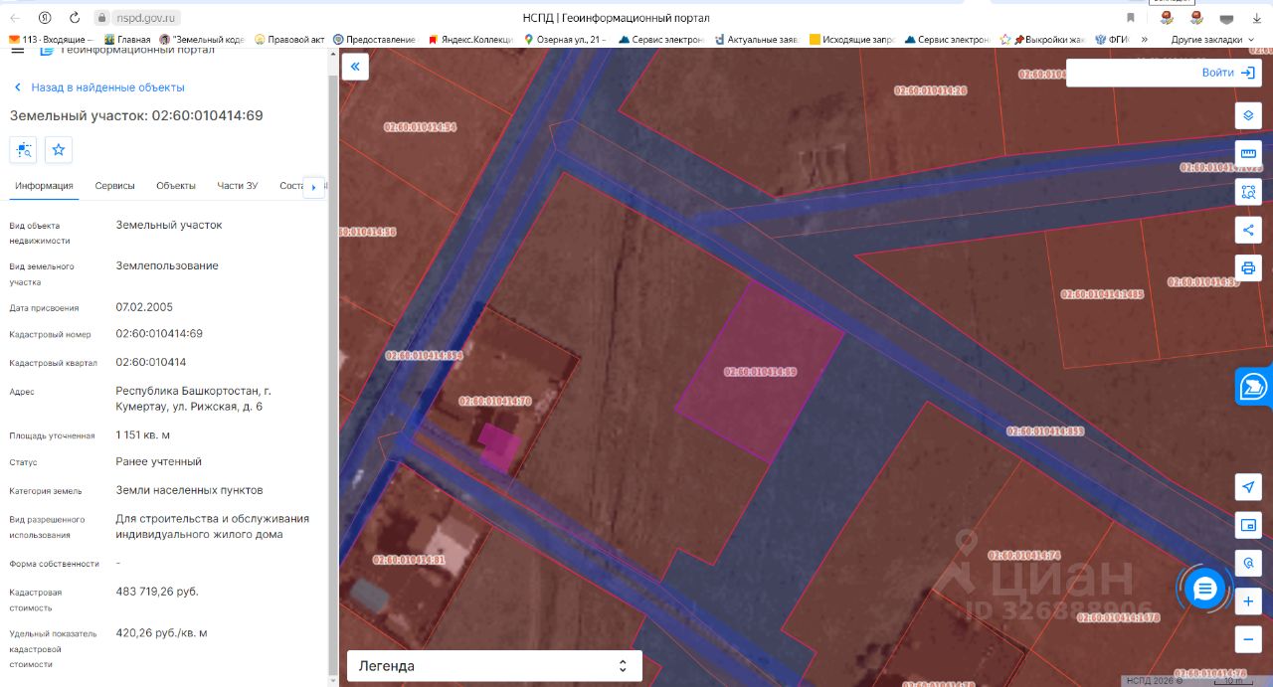Click the cadastral number value 02:60:010414:69
This screenshot has width=1273, height=687.
159,334
